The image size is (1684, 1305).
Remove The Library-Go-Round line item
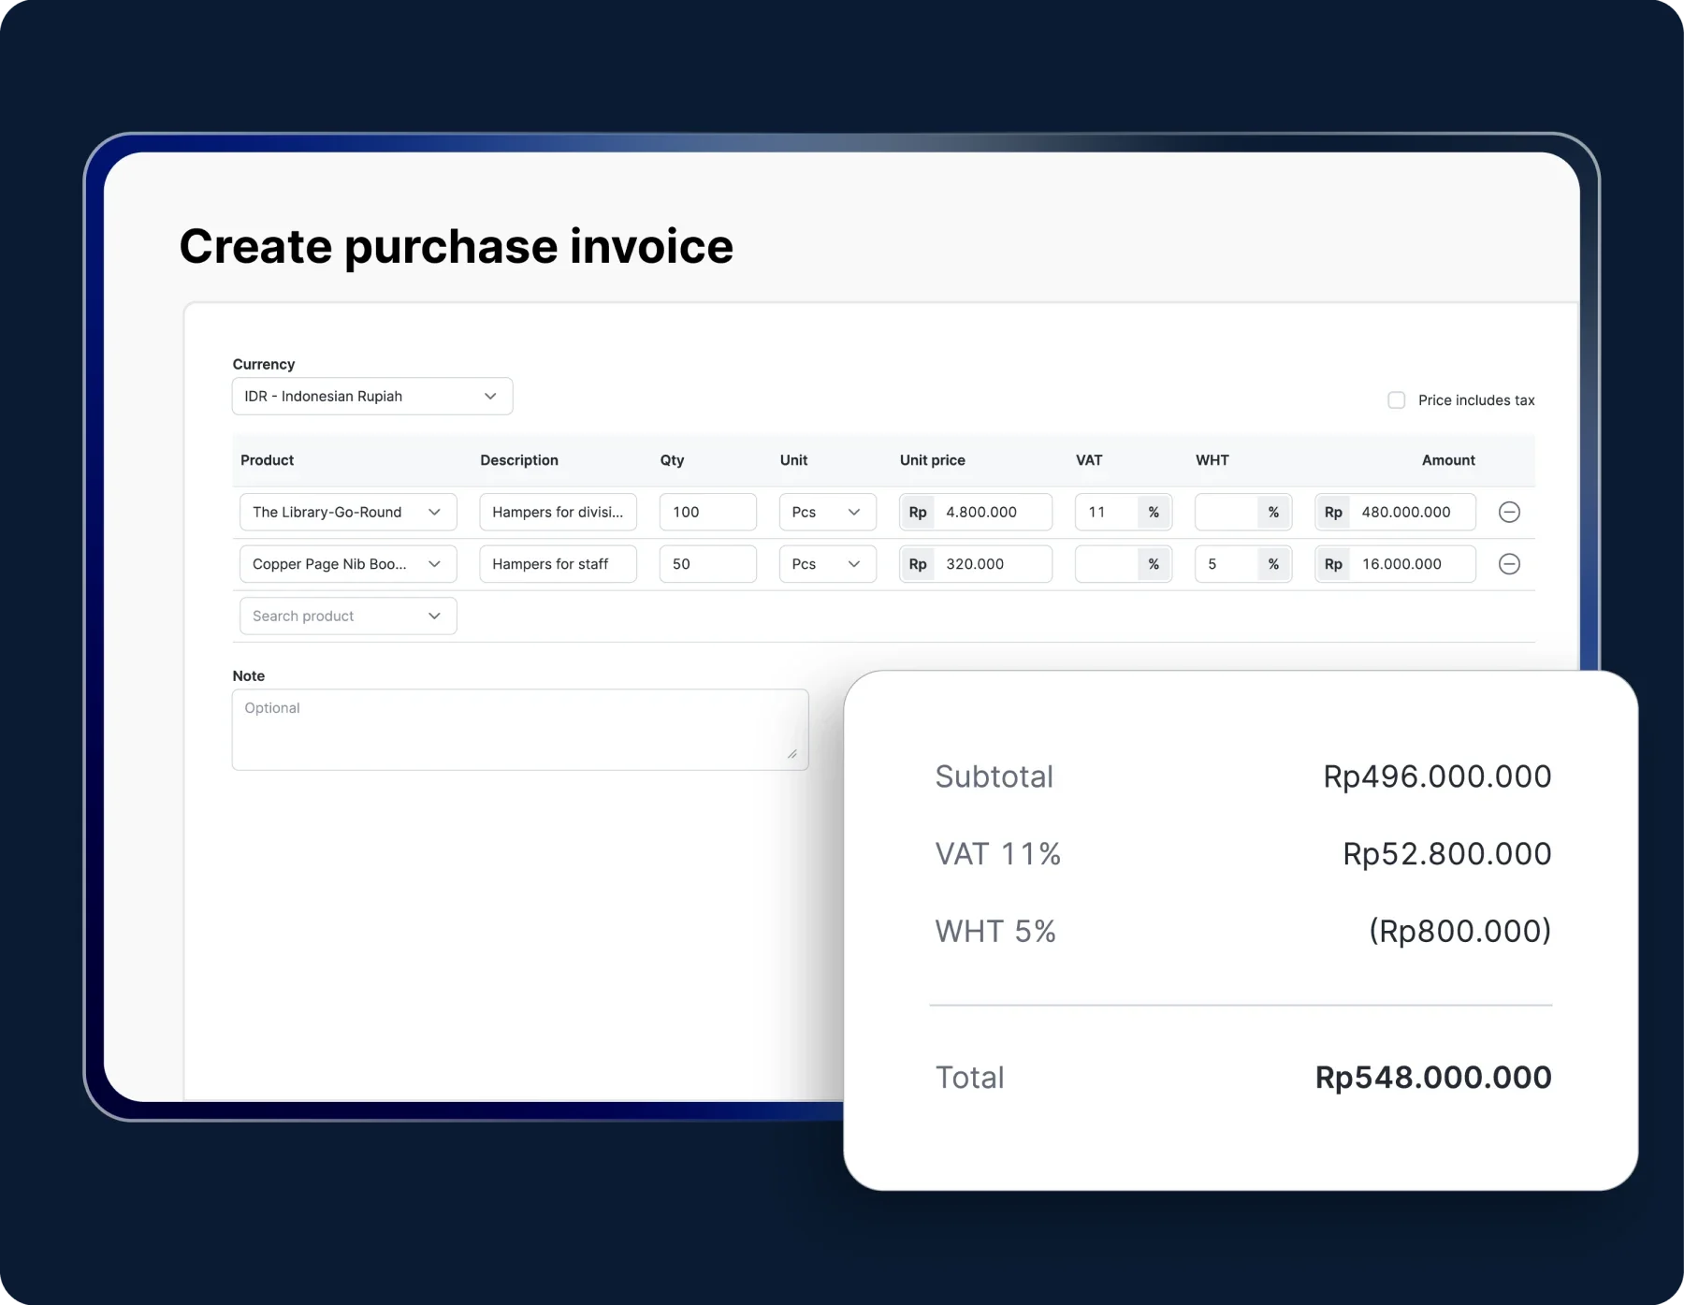(1508, 512)
